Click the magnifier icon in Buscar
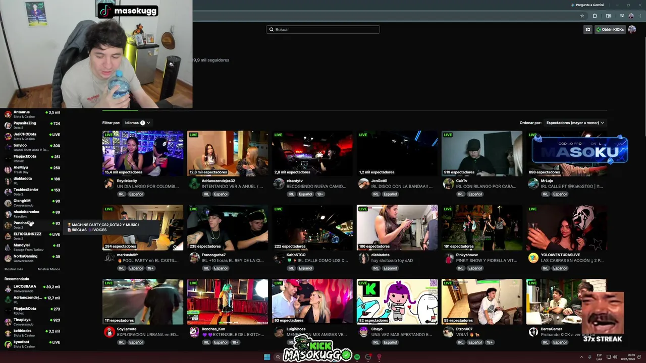This screenshot has height=363, width=646. (x=272, y=29)
